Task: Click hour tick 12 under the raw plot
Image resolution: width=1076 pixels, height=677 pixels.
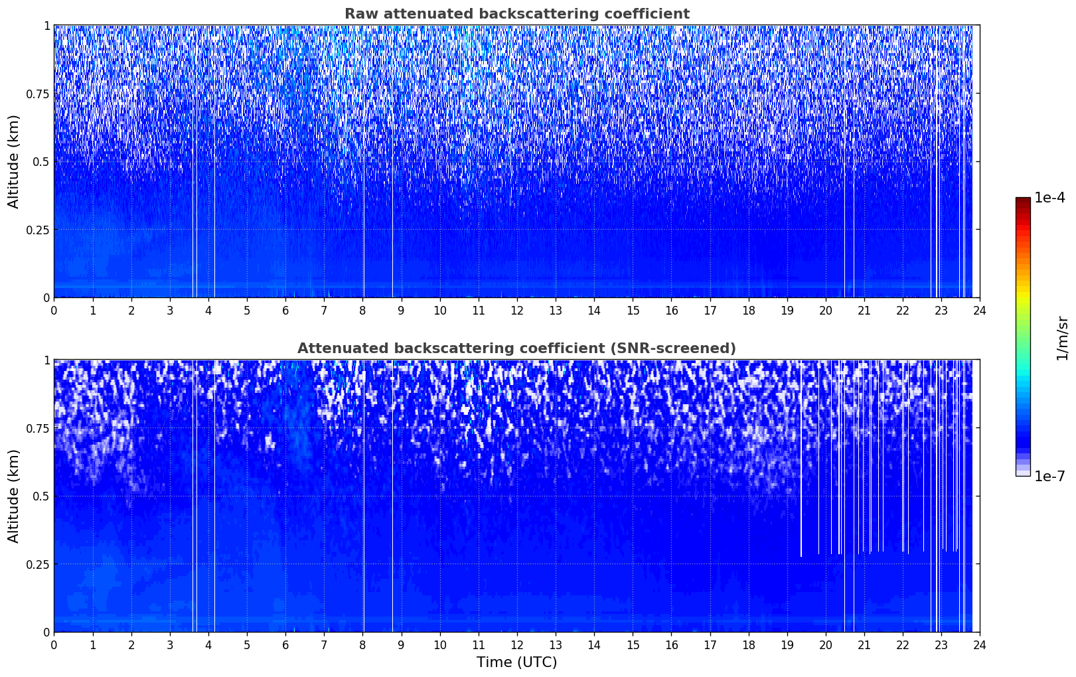Action: pos(516,310)
